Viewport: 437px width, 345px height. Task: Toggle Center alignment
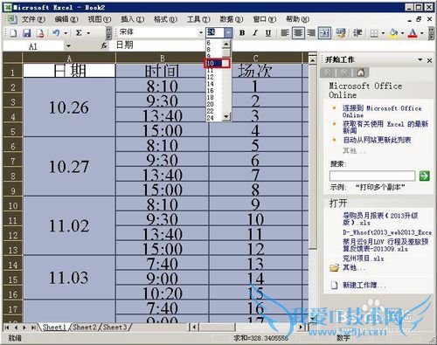coord(298,33)
